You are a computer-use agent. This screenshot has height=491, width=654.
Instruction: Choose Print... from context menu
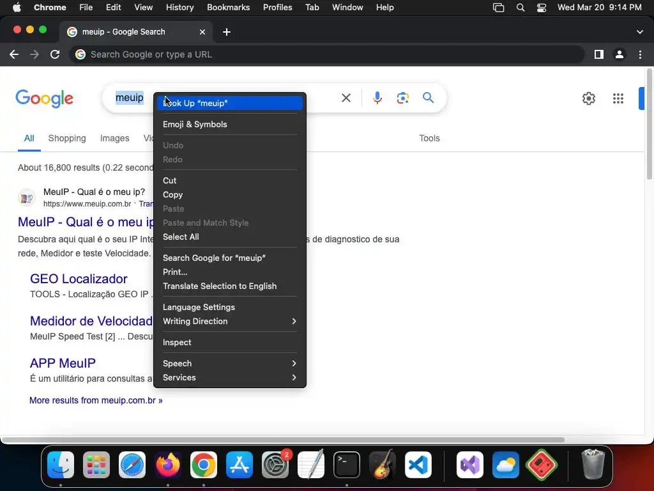coord(230,272)
